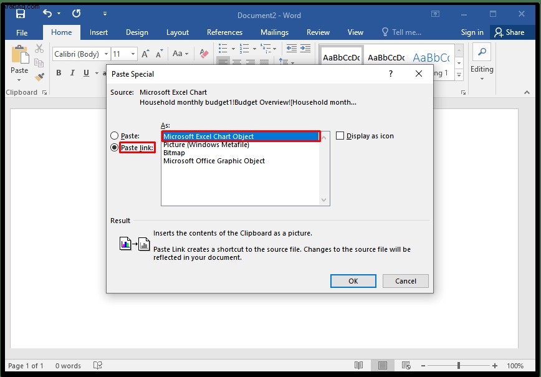Switch to the Mailings tab
Screen dimensions: 541x377
click(x=275, y=32)
